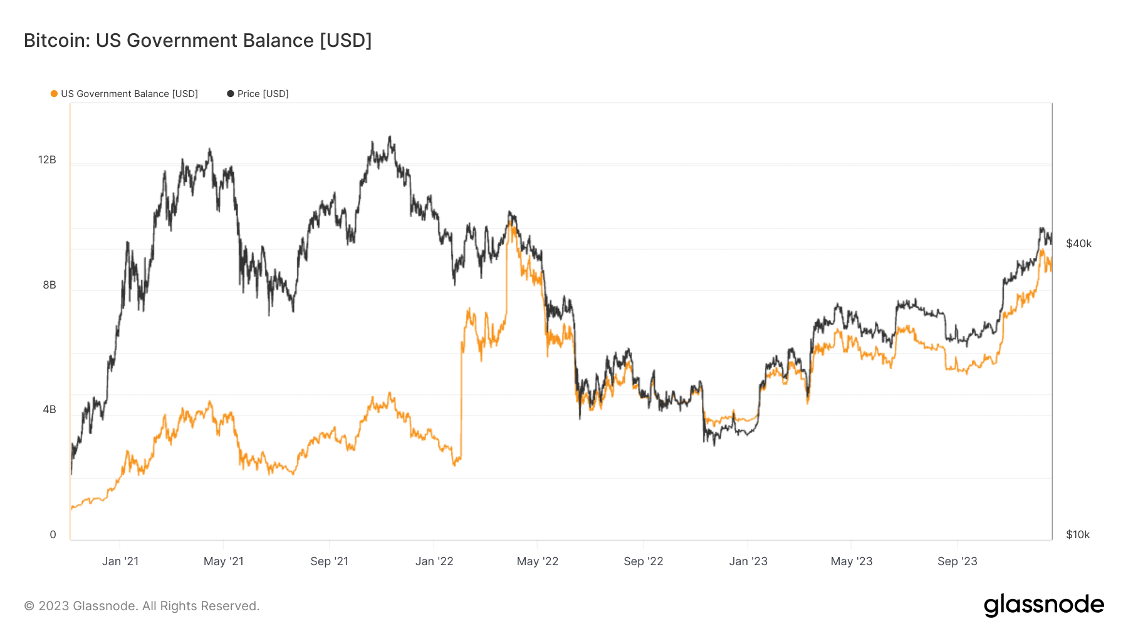Image resolution: width=1128 pixels, height=634 pixels.
Task: Select the Jan '21 axis label
Action: (x=120, y=561)
